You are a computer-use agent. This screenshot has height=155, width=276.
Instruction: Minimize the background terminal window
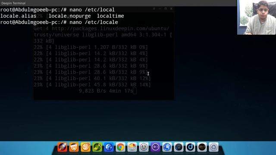pos(160,9)
